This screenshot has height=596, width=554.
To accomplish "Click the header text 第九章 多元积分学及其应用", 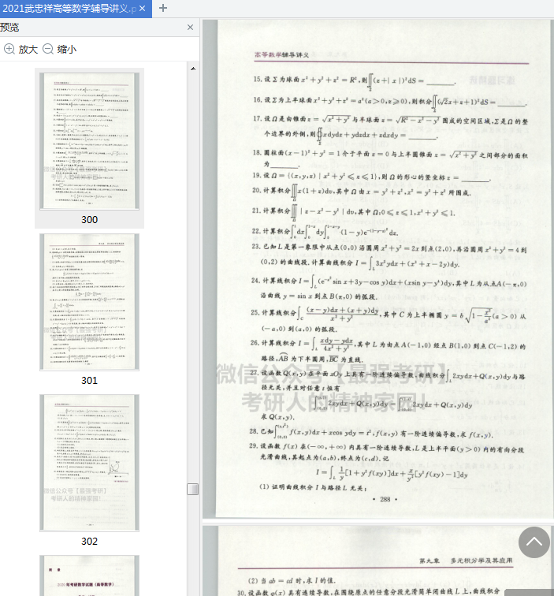I will [x=466, y=561].
